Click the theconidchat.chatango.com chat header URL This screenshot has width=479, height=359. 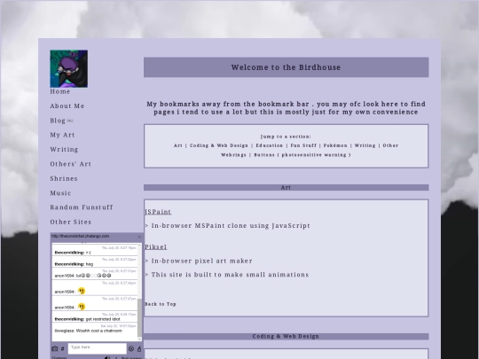[80, 237]
